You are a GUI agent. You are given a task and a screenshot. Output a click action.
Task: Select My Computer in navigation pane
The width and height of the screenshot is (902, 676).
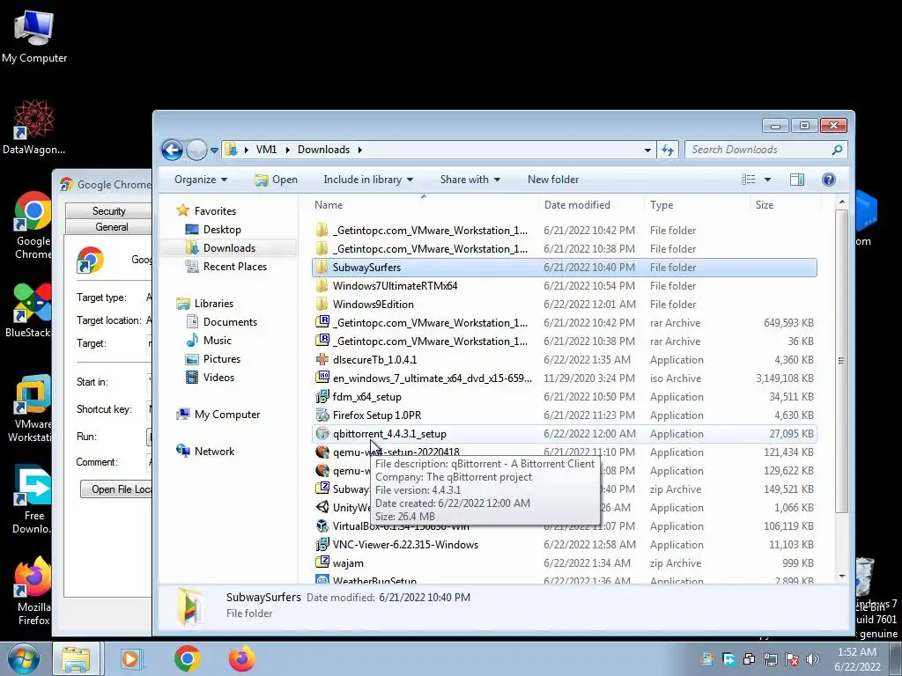point(226,415)
